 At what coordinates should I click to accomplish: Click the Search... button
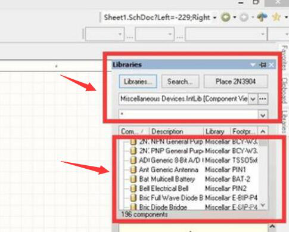180,81
